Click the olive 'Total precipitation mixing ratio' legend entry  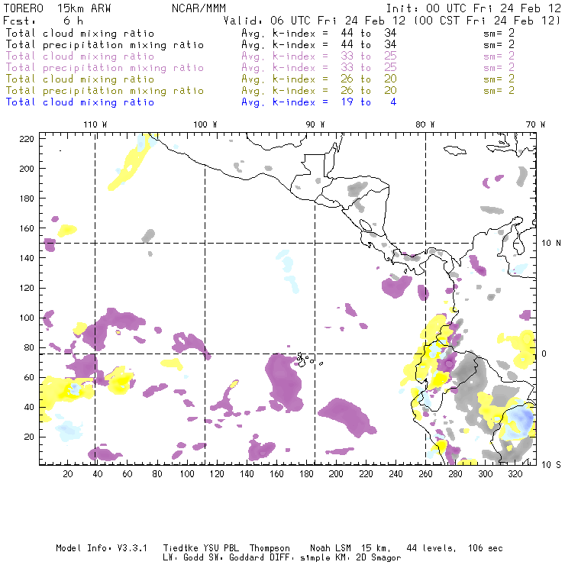(105, 90)
